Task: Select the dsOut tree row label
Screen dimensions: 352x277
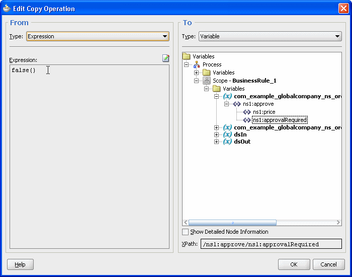Action: click(242, 142)
